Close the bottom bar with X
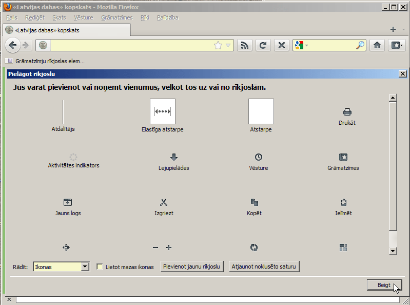The height and width of the screenshot is (305, 410). [x=9, y=299]
